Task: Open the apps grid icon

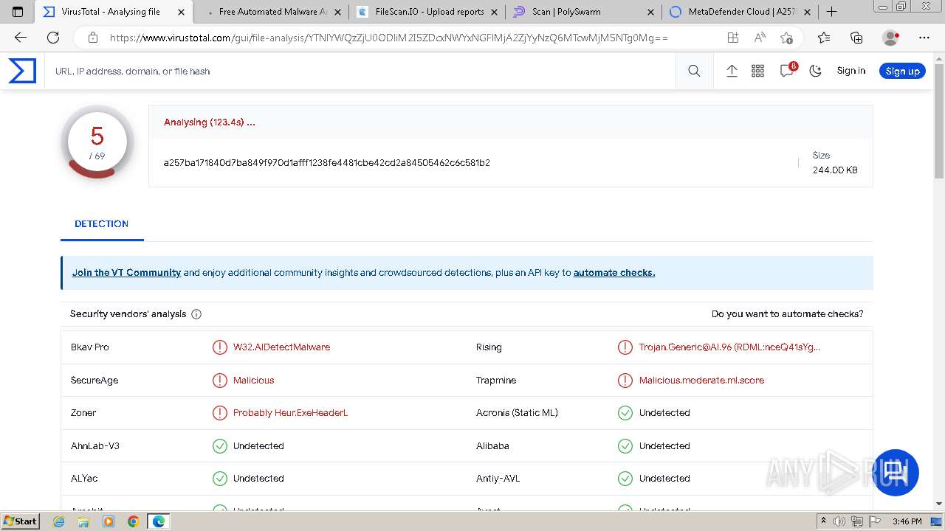Action: point(757,71)
